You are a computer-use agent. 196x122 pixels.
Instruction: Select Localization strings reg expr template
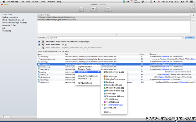point(15,23)
